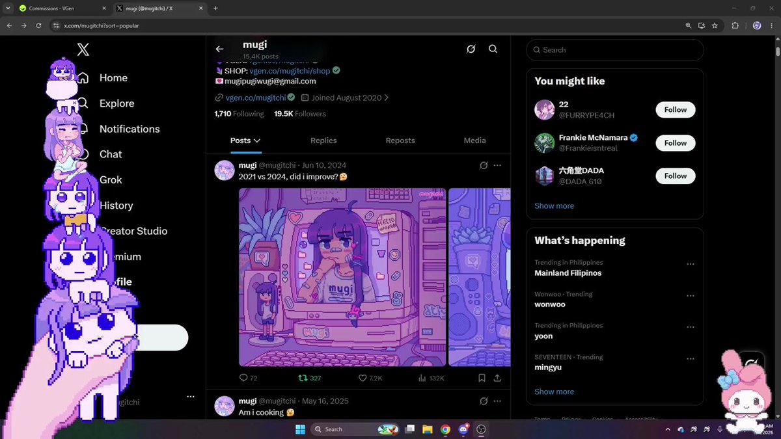The height and width of the screenshot is (439, 781).
Task: Open the browser zoom magnifier icon
Action: coord(688,25)
